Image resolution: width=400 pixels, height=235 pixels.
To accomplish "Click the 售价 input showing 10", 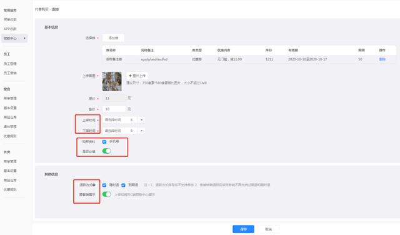I will (x=114, y=109).
